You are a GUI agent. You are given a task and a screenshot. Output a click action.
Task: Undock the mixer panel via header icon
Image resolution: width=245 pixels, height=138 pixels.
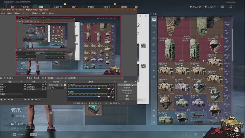click(115, 82)
